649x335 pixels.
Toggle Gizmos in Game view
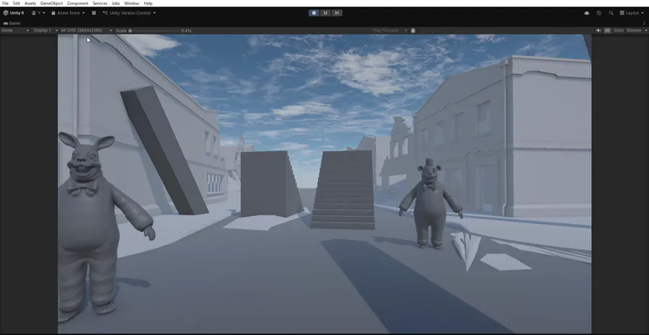(633, 30)
